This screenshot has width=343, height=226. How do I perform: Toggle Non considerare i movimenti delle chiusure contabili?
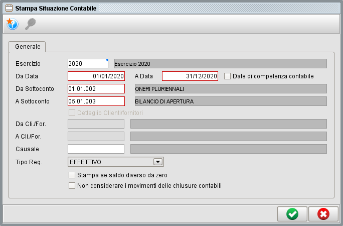[72, 185]
